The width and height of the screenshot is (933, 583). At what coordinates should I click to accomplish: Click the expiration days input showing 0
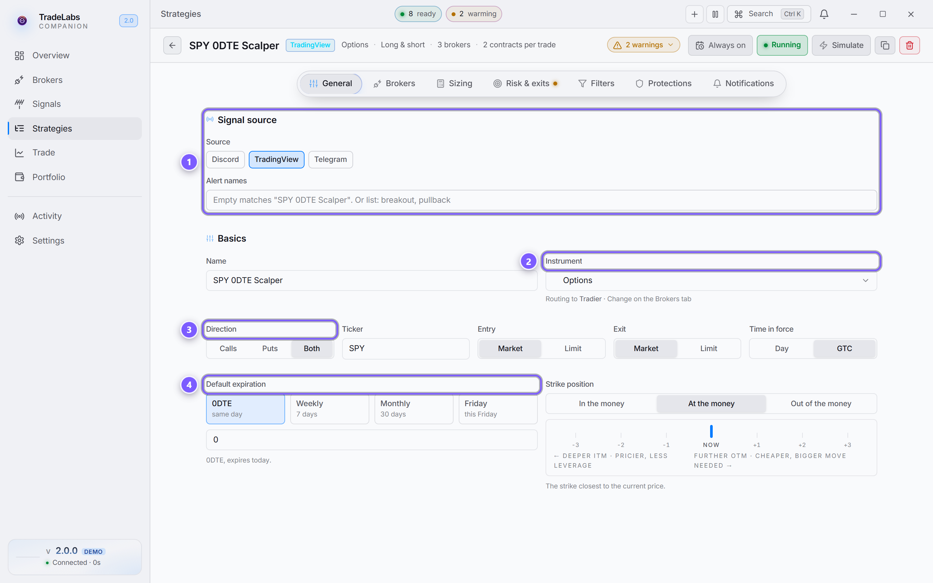tap(372, 440)
